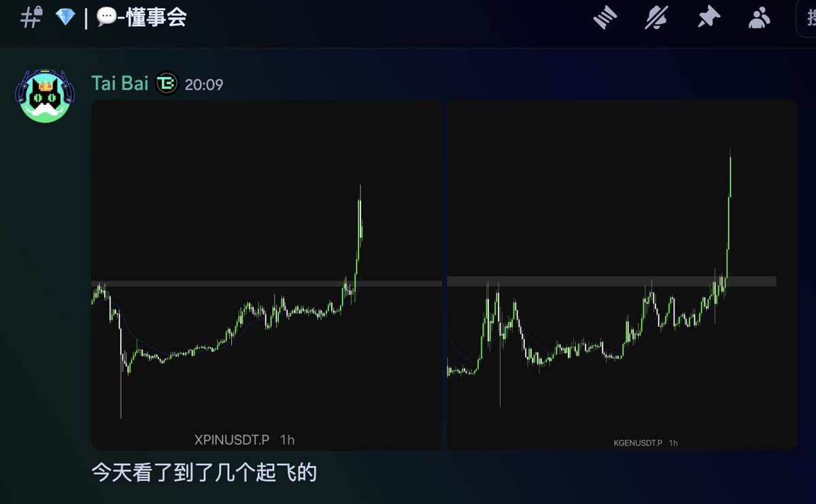This screenshot has width=816, height=504.
Task: Click the channel hash lock icon
Action: coord(32,17)
